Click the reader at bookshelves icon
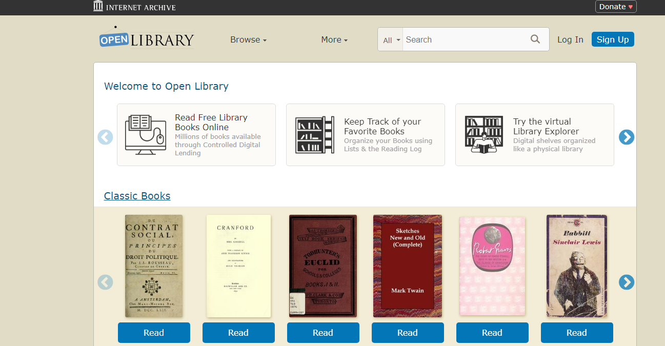Image resolution: width=665 pixels, height=346 pixels. [484, 135]
